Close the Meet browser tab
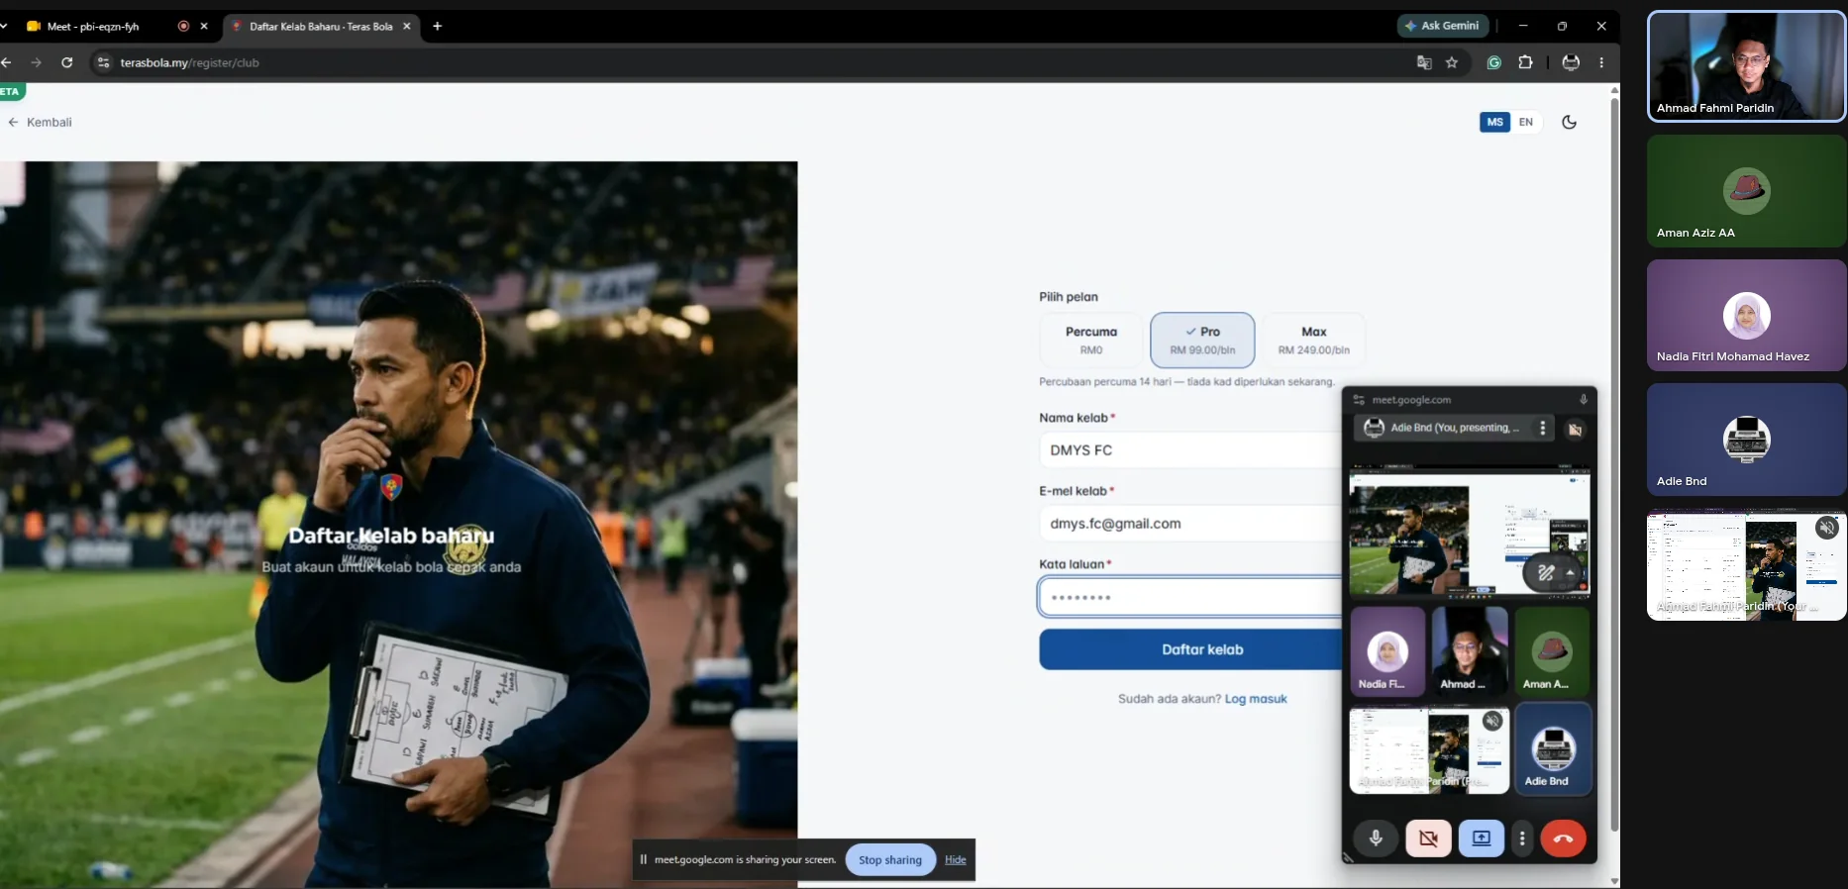Image resolution: width=1848 pixels, height=889 pixels. tap(204, 27)
